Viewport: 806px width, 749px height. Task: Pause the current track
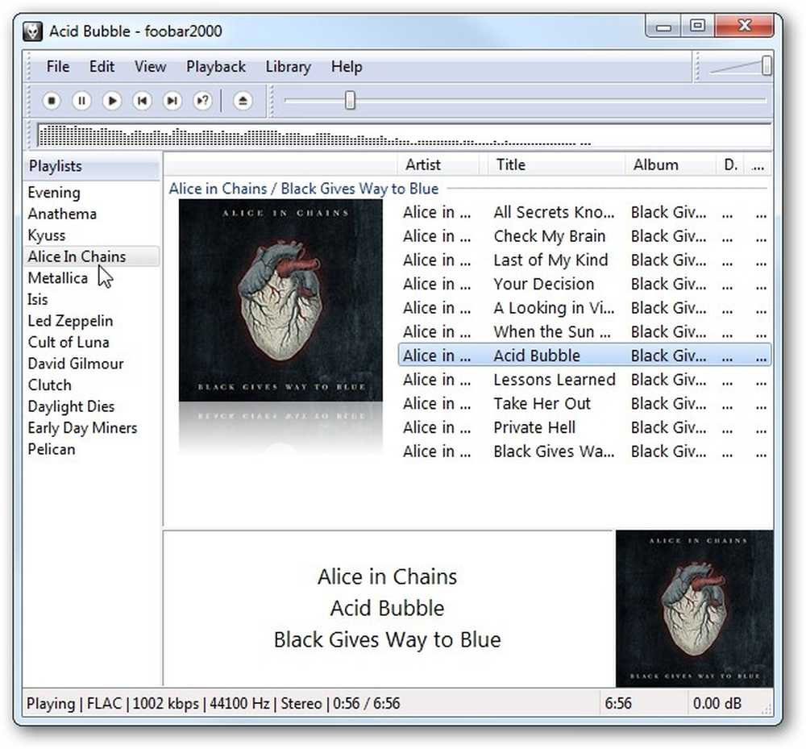click(81, 101)
